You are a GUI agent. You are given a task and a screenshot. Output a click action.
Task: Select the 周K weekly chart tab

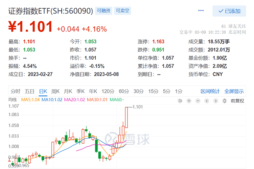pos(55,91)
